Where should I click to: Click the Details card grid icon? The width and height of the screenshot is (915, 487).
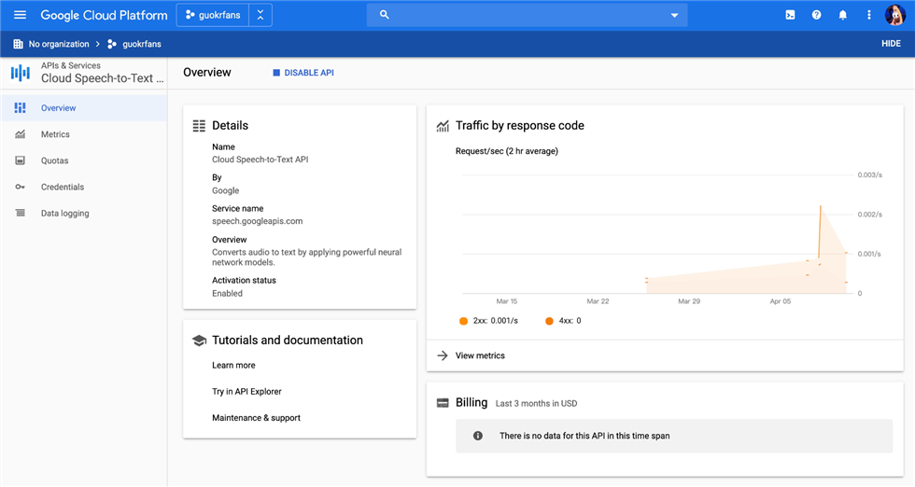[199, 125]
